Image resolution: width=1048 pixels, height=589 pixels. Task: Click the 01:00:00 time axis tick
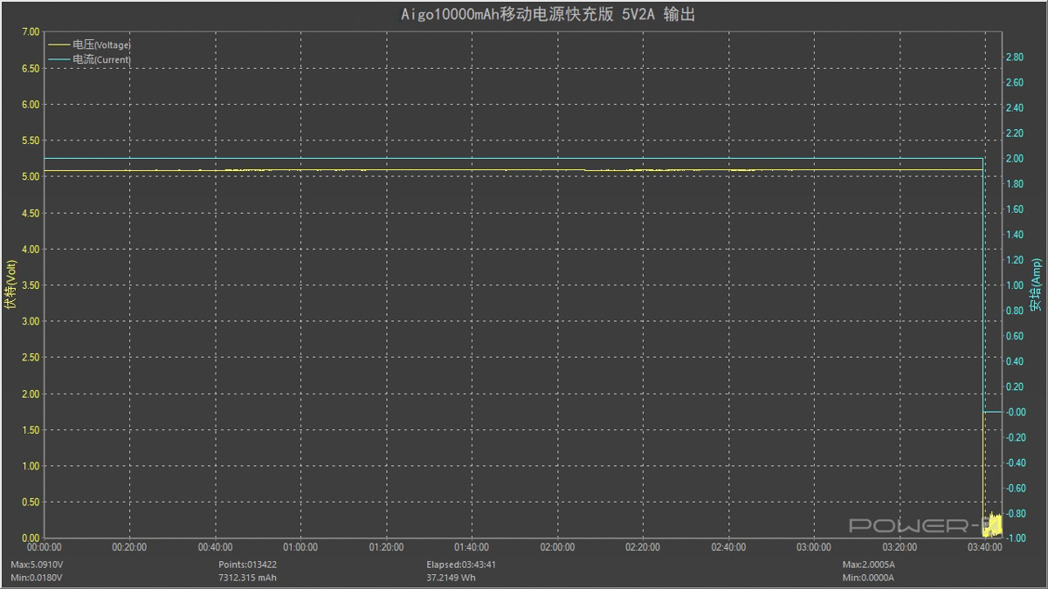pos(300,548)
